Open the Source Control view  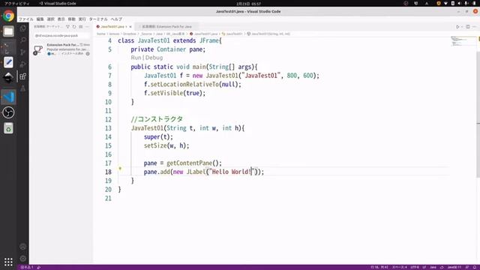[x=23, y=52]
